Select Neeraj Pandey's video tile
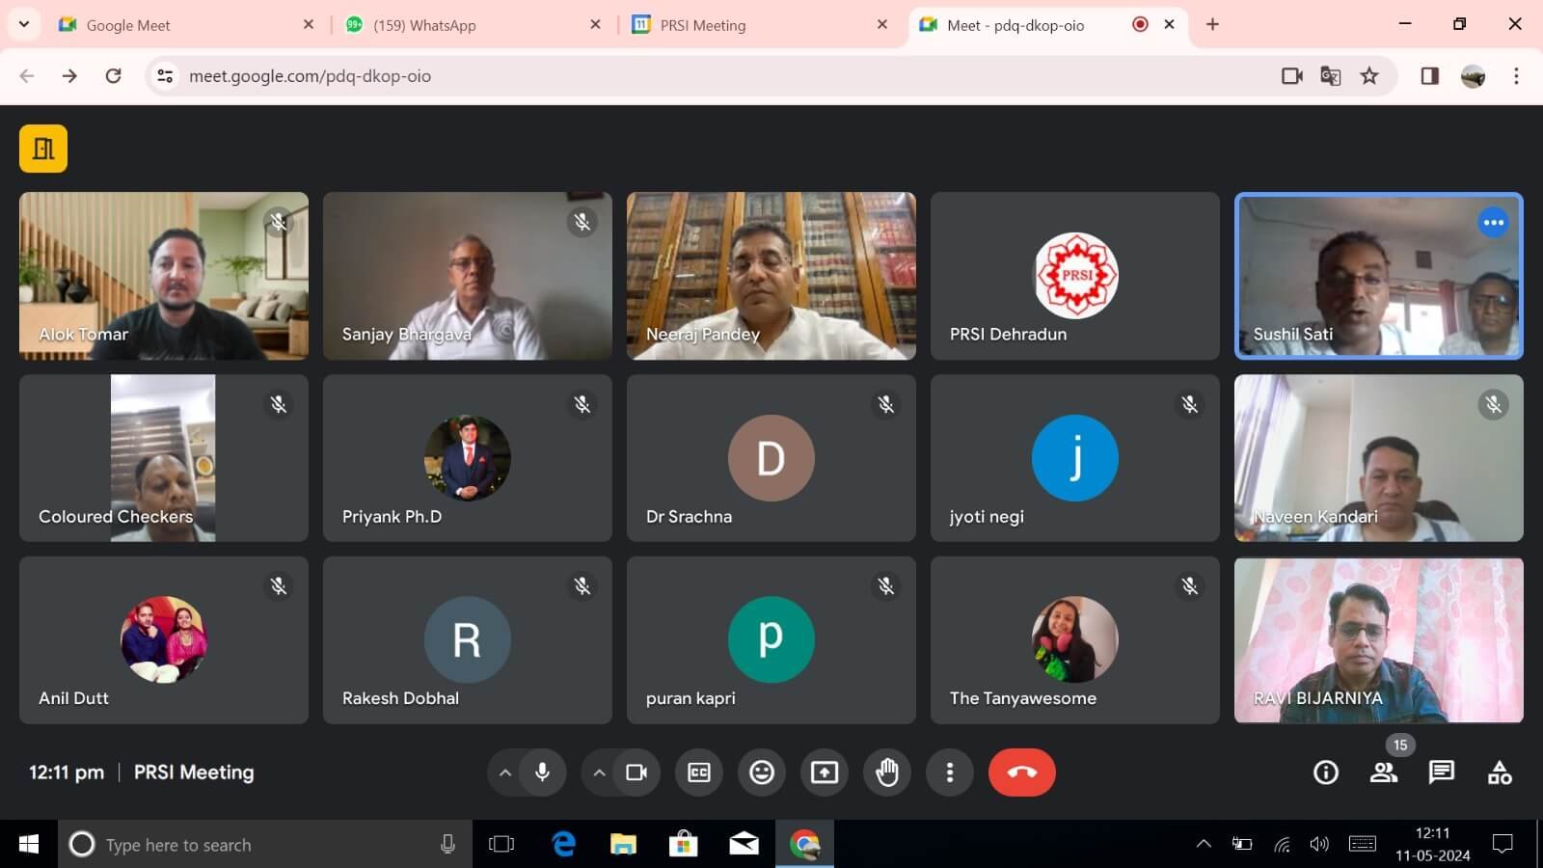Image resolution: width=1543 pixels, height=868 pixels. 771,276
